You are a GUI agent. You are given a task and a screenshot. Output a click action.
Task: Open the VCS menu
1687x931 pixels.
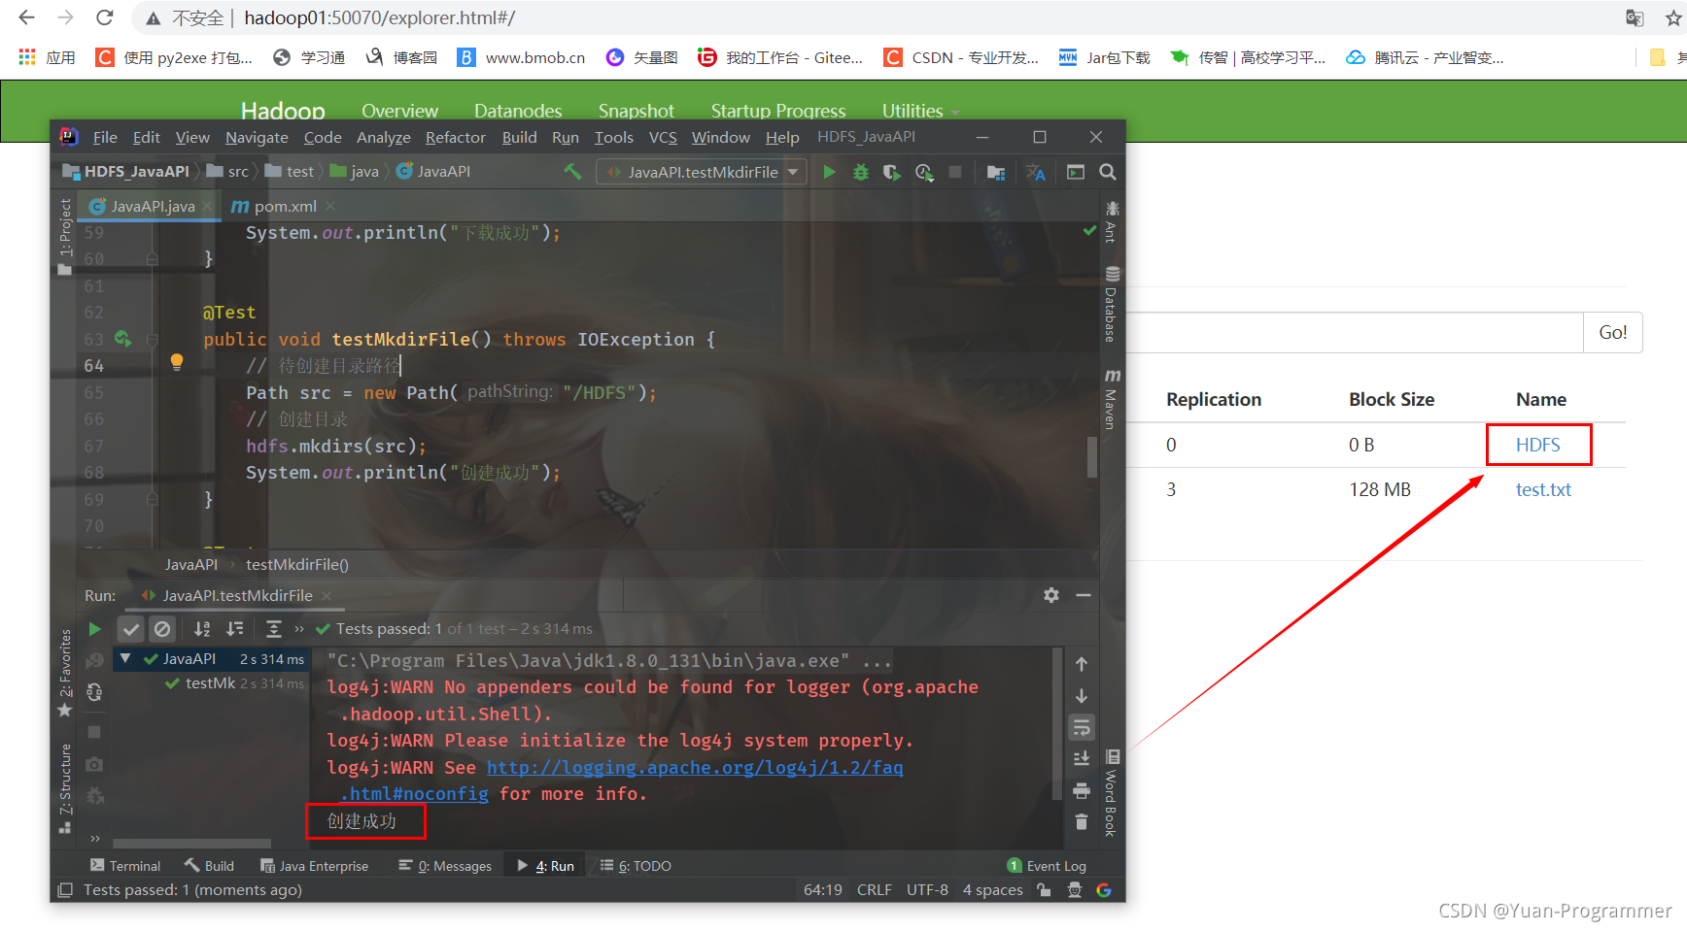[663, 138]
